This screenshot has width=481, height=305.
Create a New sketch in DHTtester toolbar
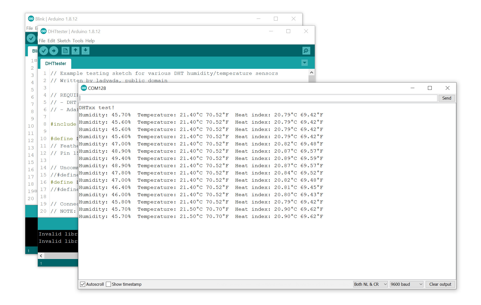coord(65,51)
